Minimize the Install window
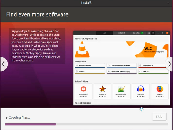The width and height of the screenshot is (173, 130). point(168,3)
